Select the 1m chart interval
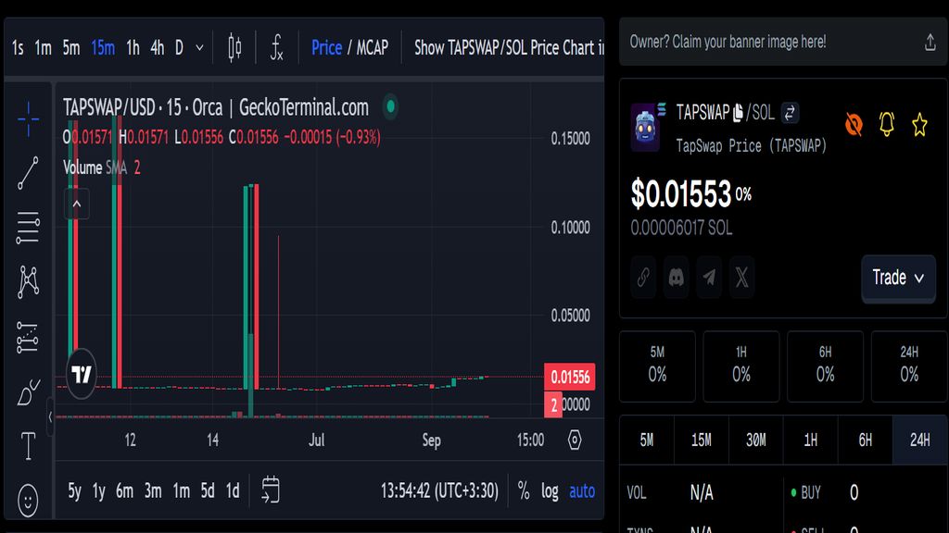This screenshot has height=533, width=949. click(x=43, y=48)
